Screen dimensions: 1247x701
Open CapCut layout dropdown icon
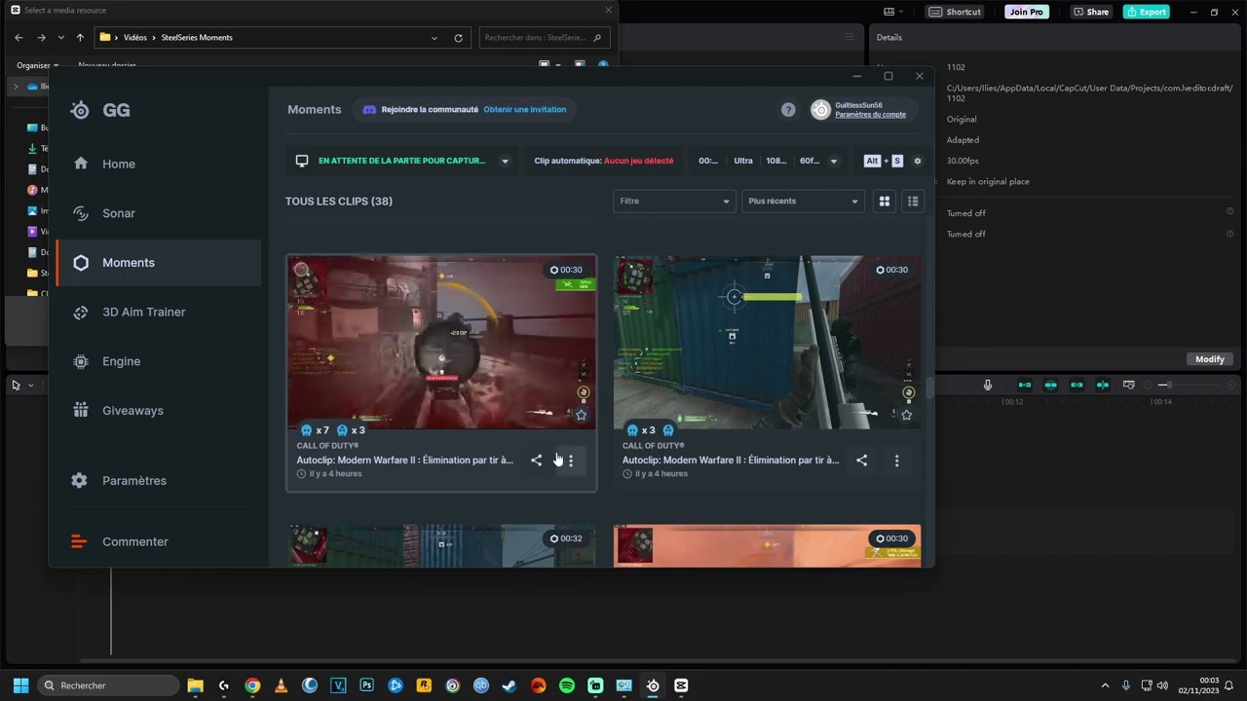click(x=893, y=12)
